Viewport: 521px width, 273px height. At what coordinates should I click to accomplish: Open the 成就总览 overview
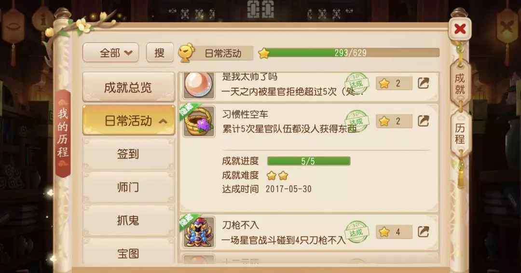pyautogui.click(x=129, y=87)
